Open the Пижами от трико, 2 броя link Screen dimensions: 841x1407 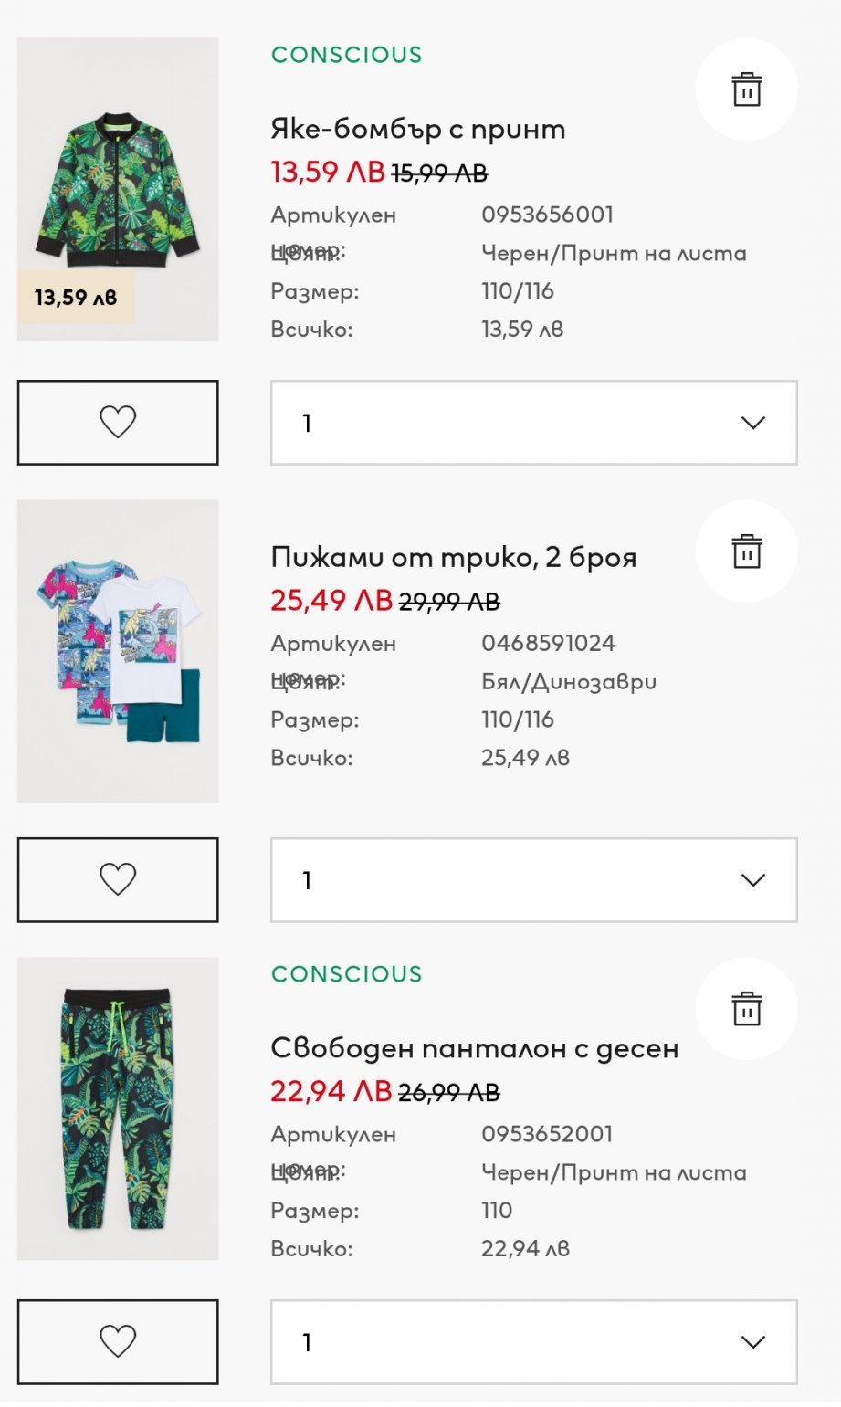pyautogui.click(x=453, y=557)
